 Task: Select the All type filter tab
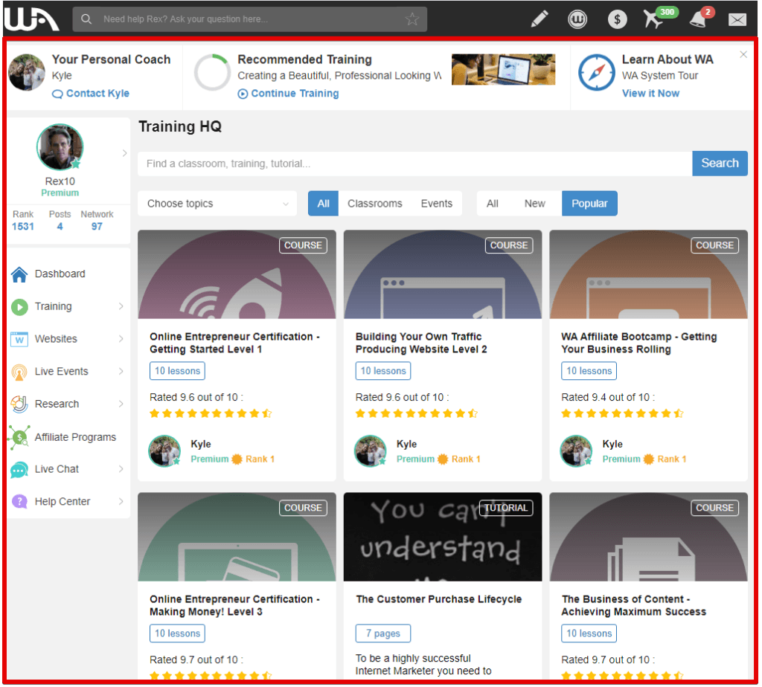coord(323,204)
